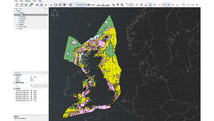Image resolution: width=214 pixels, height=121 pixels.
Task: Click the curved return arrow icon
Action: pyautogui.click(x=127, y=5)
